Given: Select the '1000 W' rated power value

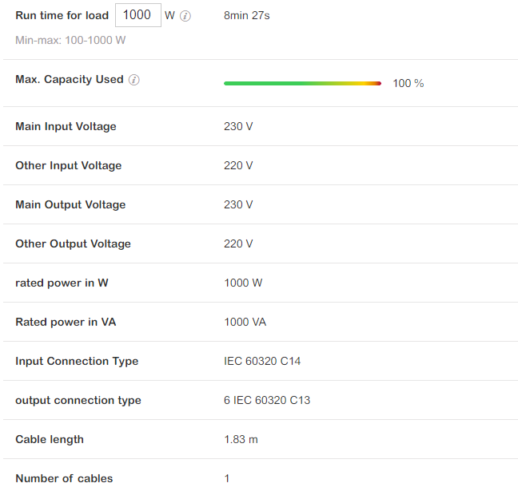Looking at the screenshot, I should click(243, 283).
